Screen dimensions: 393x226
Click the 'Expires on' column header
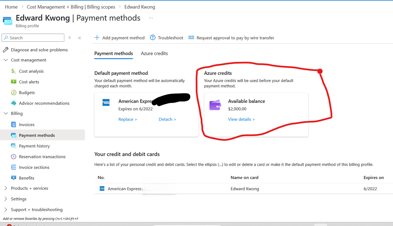click(x=374, y=178)
